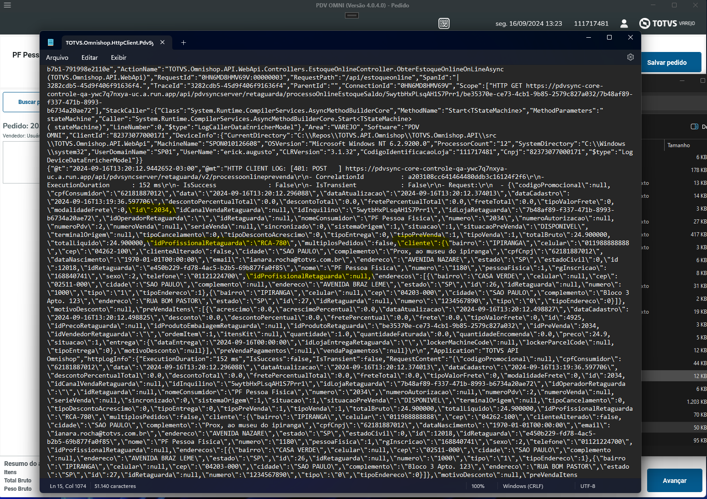Open the user profile icon in PDV OMNI
This screenshot has width=707, height=499.
(624, 23)
